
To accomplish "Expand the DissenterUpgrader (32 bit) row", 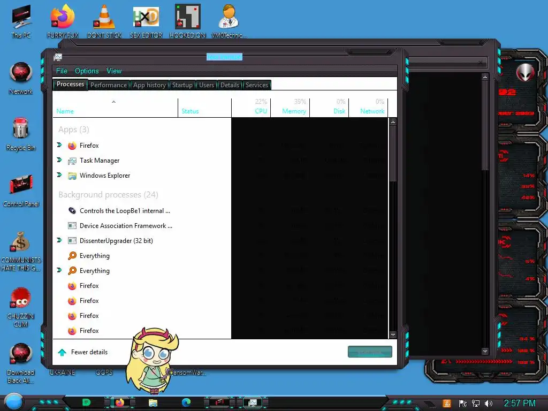I will (x=59, y=240).
